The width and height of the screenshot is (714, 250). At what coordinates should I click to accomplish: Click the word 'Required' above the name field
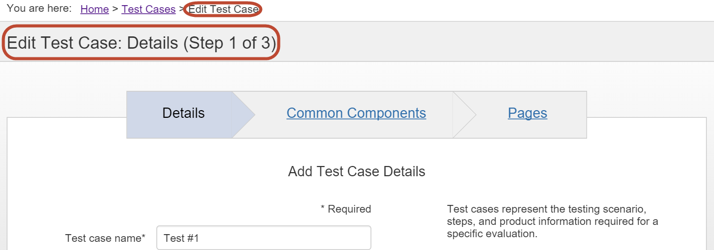coord(350,209)
